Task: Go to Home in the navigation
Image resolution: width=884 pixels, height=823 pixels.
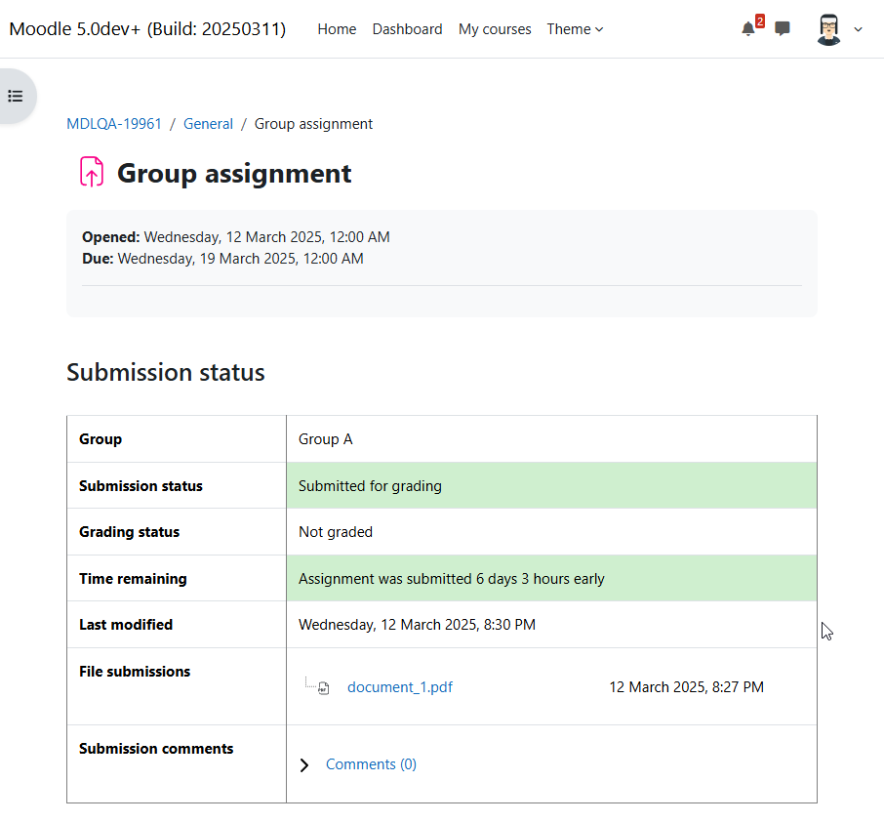Action: [x=337, y=29]
